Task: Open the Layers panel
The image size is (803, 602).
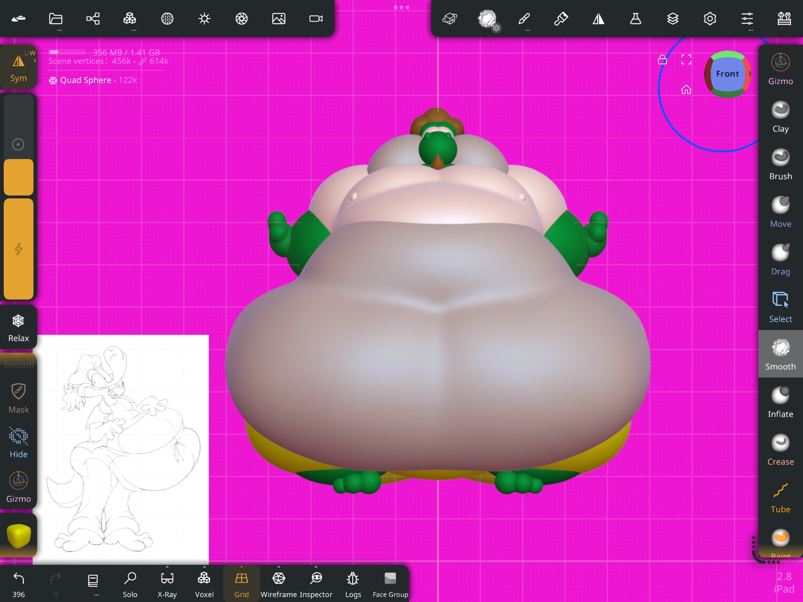Action: coord(673,18)
